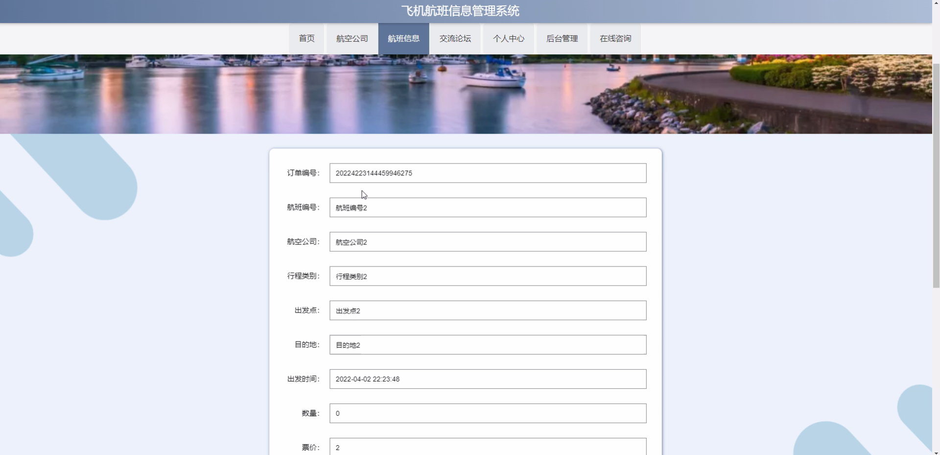
Task: Click the vertical page scrollbar thumb
Action: point(936,175)
